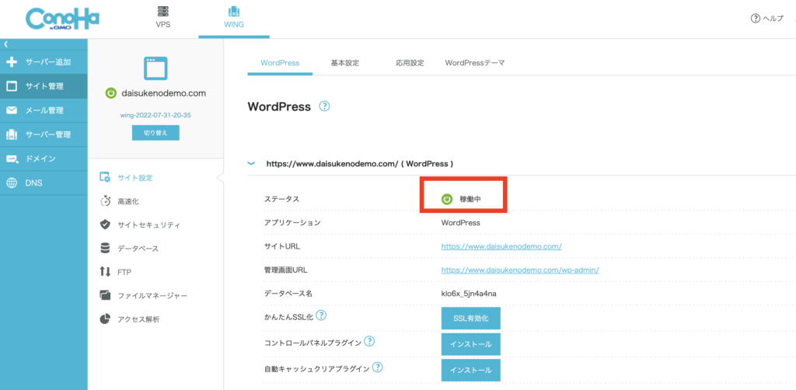Click the FTP up-down arrows icon
Screen dimensions: 796x390
coord(105,272)
